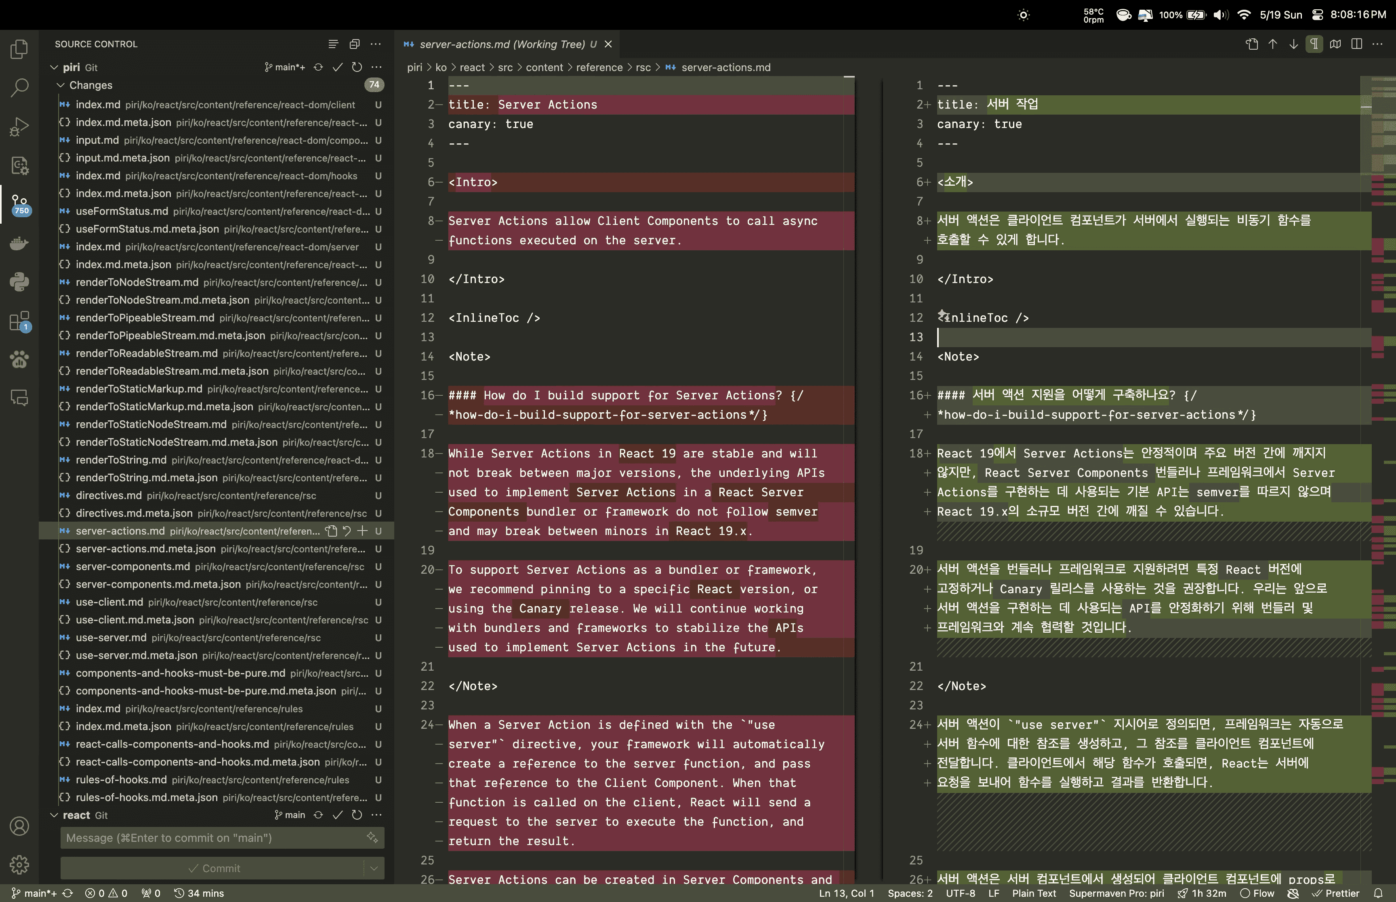The width and height of the screenshot is (1396, 902).
Task: Open the Run and Debug view
Action: [x=19, y=127]
